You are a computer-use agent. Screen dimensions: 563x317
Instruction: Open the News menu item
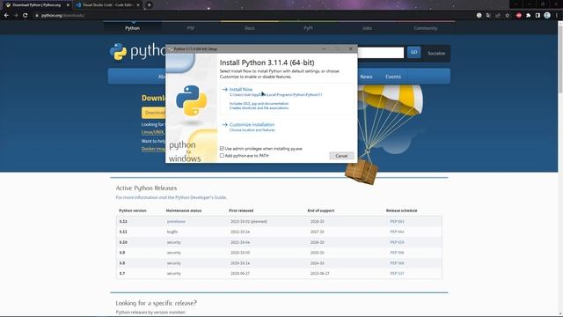pyautogui.click(x=366, y=77)
